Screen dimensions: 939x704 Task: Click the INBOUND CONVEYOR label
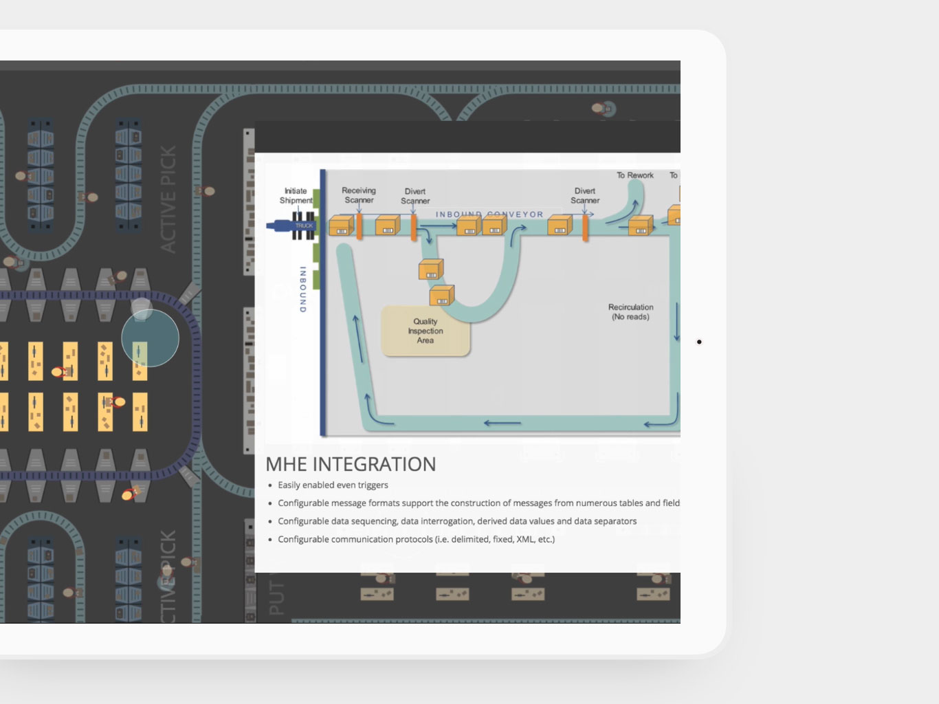[x=489, y=214]
